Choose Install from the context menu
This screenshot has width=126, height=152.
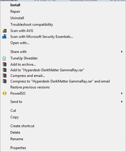(x=15, y=5)
